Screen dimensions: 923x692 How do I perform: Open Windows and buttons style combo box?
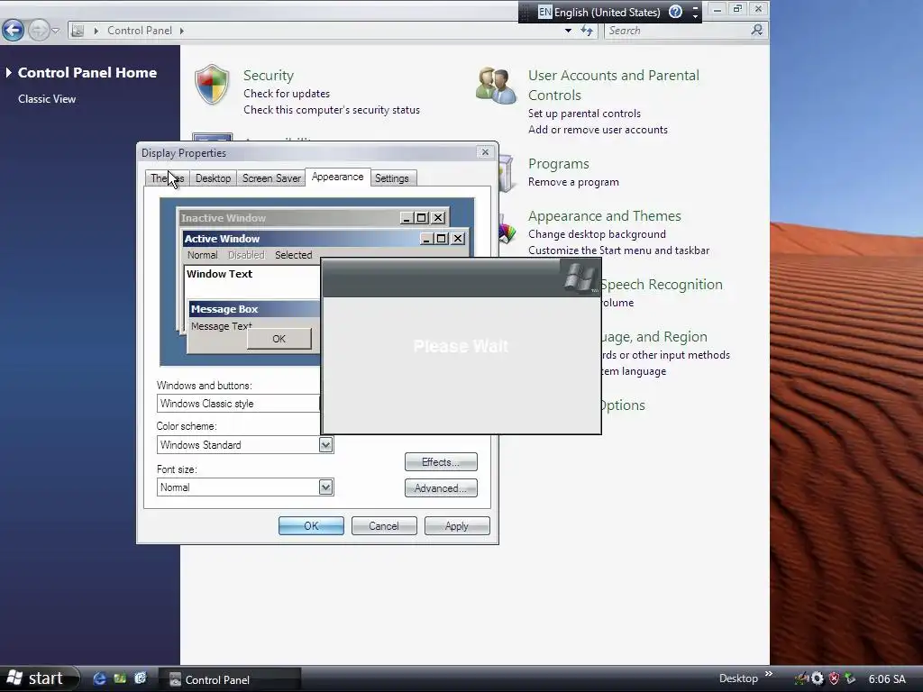tap(238, 404)
